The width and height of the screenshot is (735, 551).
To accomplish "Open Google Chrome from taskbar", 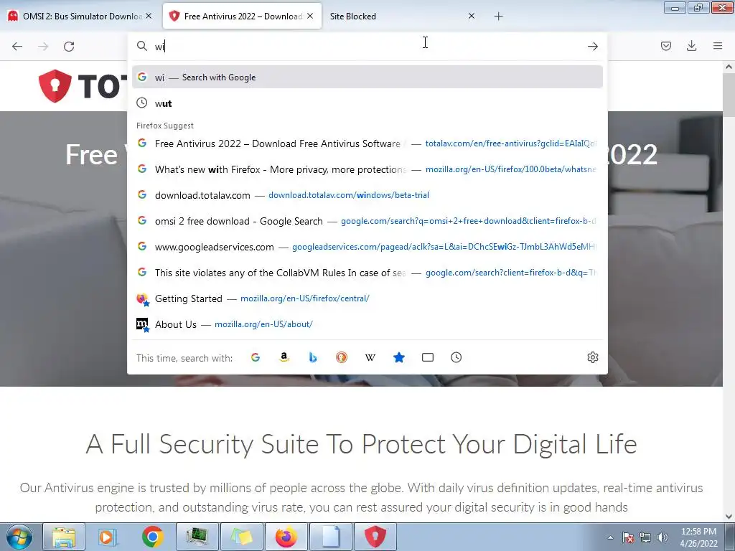I will pyautogui.click(x=152, y=537).
